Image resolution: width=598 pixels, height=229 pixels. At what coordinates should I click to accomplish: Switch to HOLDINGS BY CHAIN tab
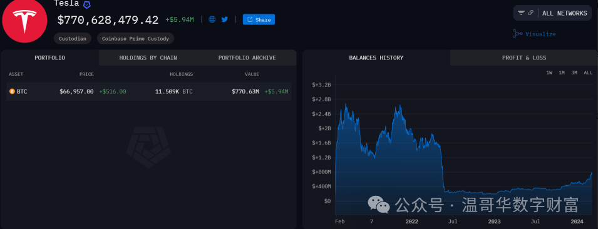pos(148,58)
